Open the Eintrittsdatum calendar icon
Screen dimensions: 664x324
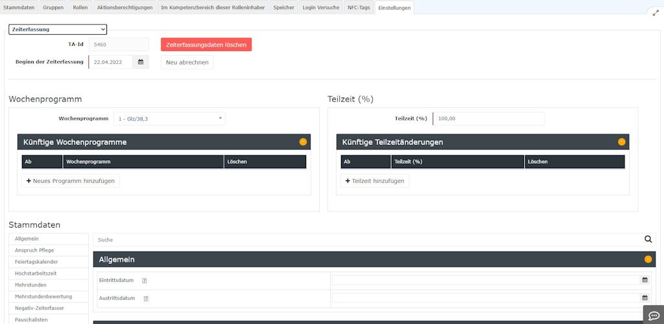click(645, 280)
